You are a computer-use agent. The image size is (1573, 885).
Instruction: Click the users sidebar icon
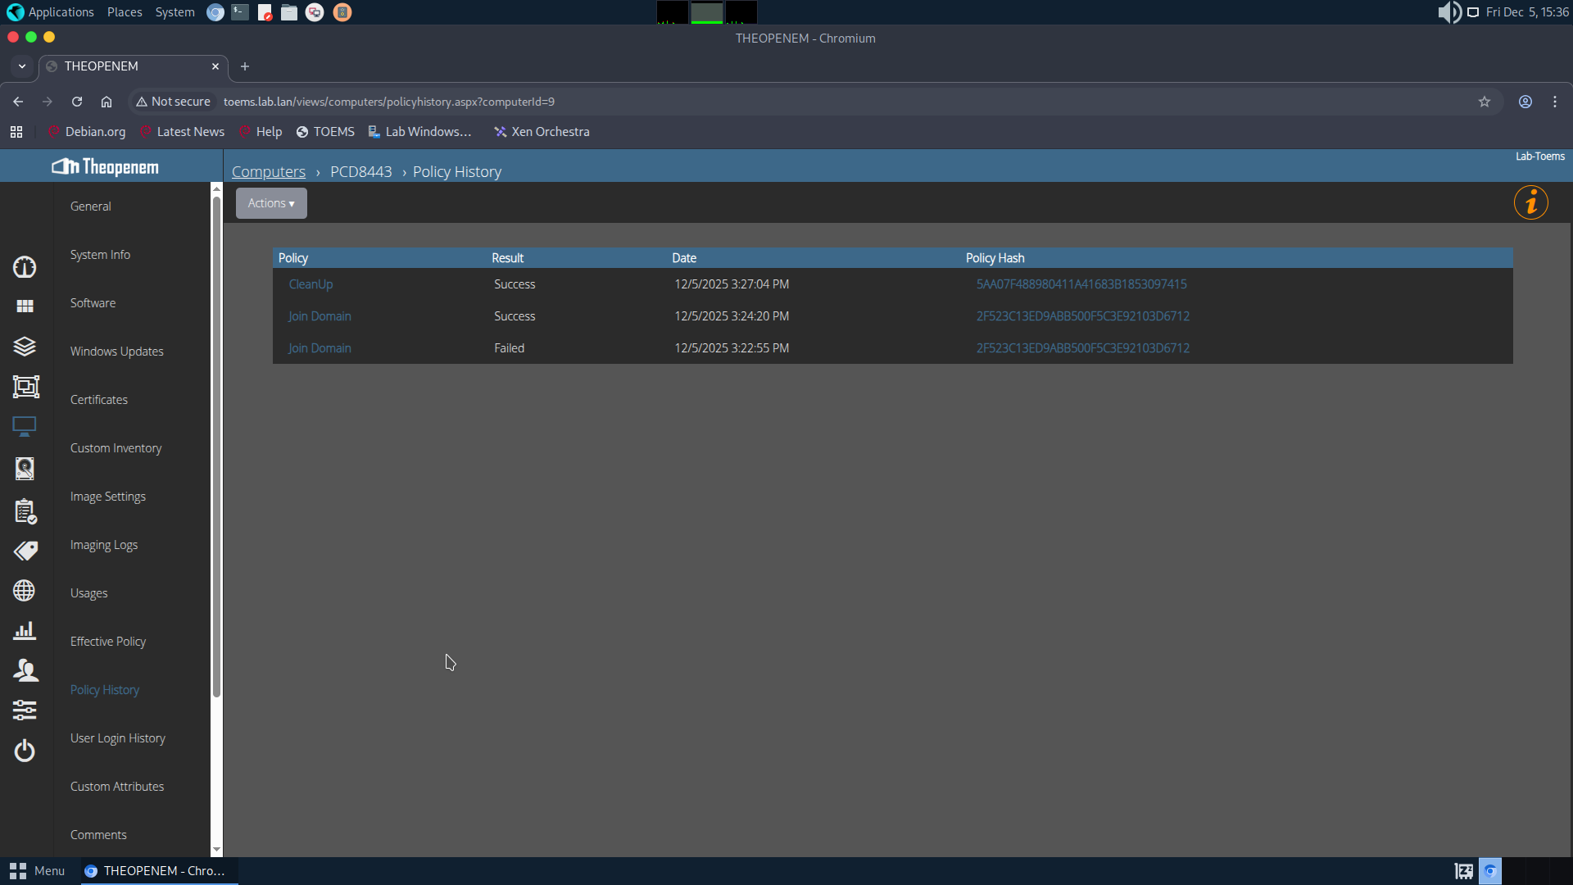point(25,670)
